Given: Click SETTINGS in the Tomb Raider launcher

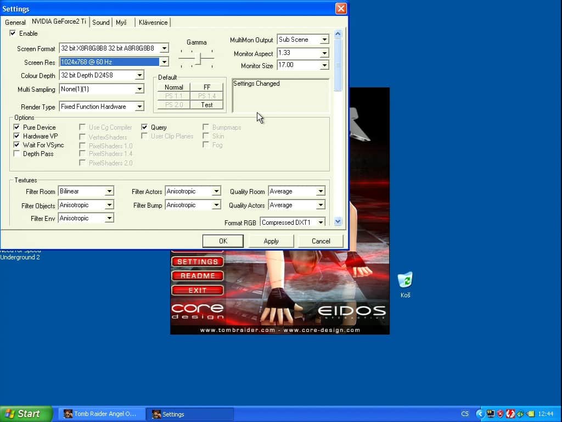Looking at the screenshot, I should [x=198, y=262].
